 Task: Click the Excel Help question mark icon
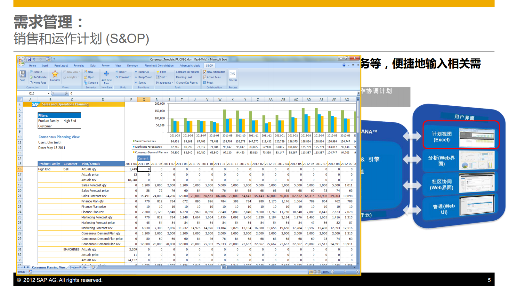pyautogui.click(x=344, y=65)
